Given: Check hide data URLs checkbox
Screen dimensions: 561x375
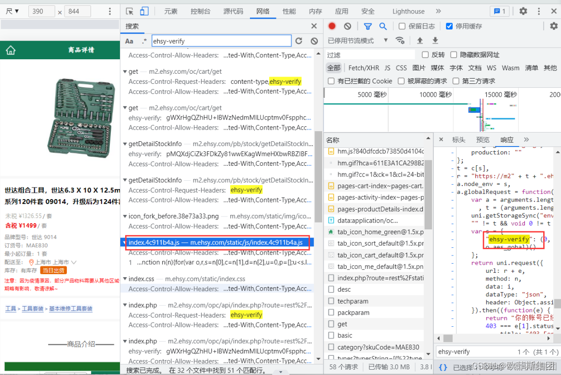Looking at the screenshot, I should (453, 54).
